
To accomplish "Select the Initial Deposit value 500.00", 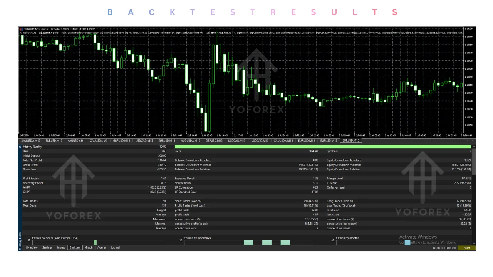I will (162, 155).
